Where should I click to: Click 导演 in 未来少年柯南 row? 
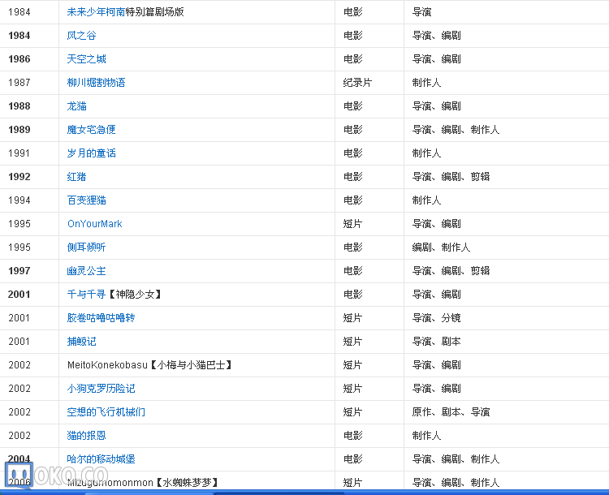click(x=421, y=12)
